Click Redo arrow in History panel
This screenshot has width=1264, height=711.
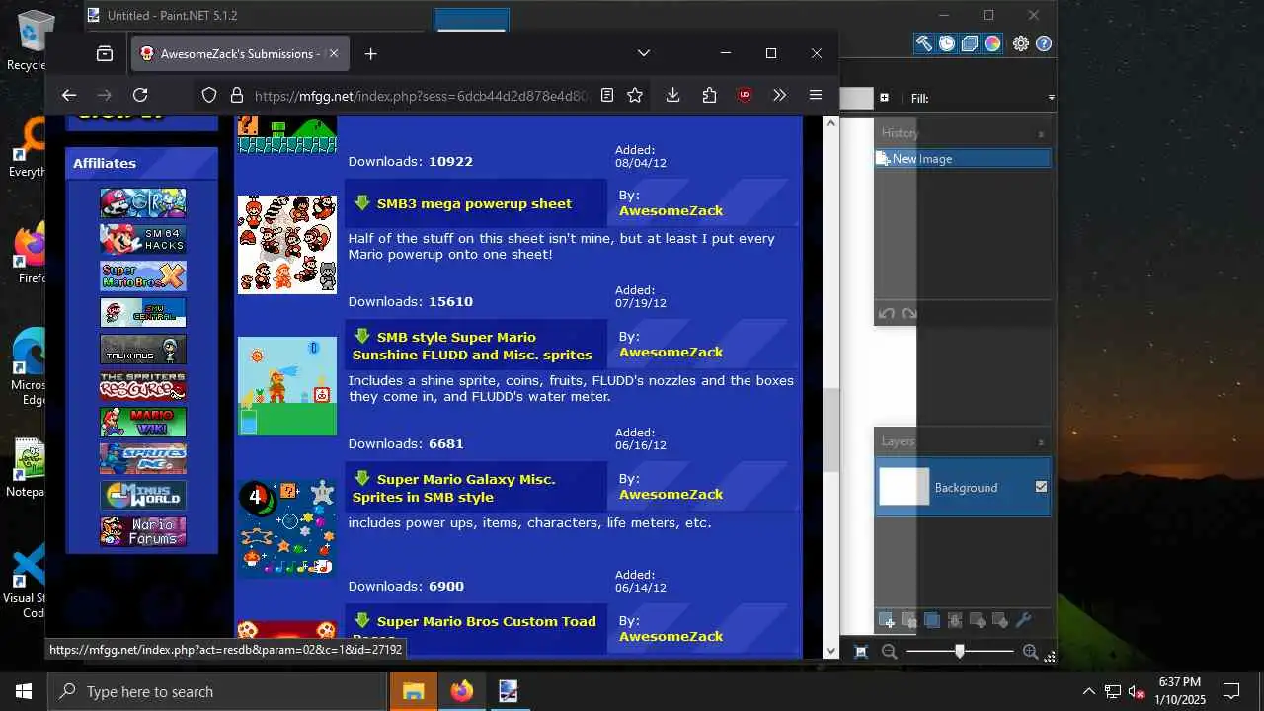tap(909, 314)
